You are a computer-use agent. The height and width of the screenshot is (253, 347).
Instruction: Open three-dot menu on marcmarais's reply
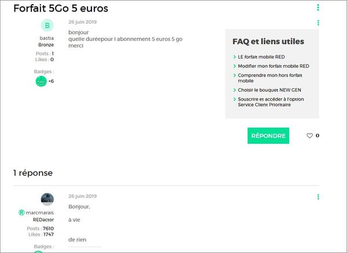click(318, 196)
